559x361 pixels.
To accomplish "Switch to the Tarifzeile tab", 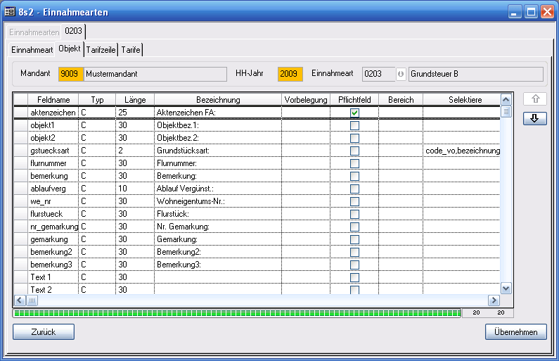I will (101, 50).
